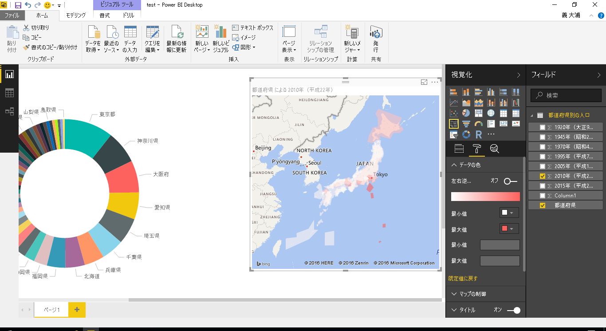Pick the scatter chart visualization
The width and height of the screenshot is (606, 331).
point(454,113)
